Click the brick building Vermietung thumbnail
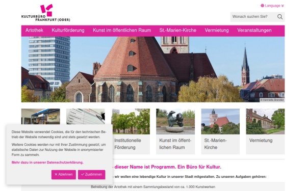 coord(265,121)
